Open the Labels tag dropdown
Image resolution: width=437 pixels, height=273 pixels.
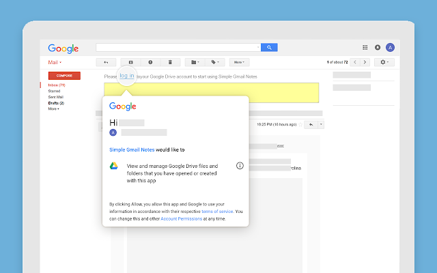(214, 62)
